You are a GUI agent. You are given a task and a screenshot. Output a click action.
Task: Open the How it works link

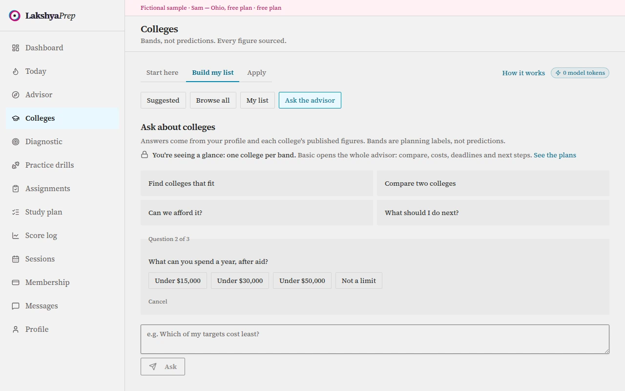click(523, 73)
